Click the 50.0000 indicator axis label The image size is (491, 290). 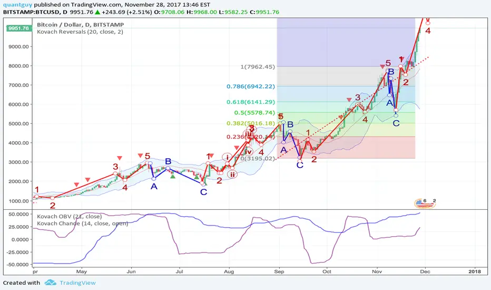[x=18, y=214]
